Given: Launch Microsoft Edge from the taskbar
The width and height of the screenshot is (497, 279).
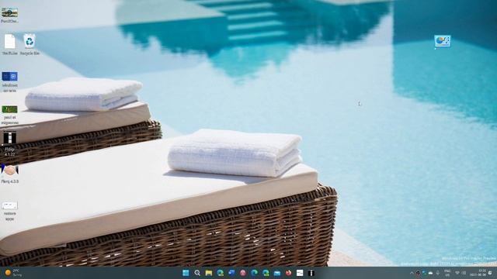Looking at the screenshot, I should pyautogui.click(x=254, y=273).
